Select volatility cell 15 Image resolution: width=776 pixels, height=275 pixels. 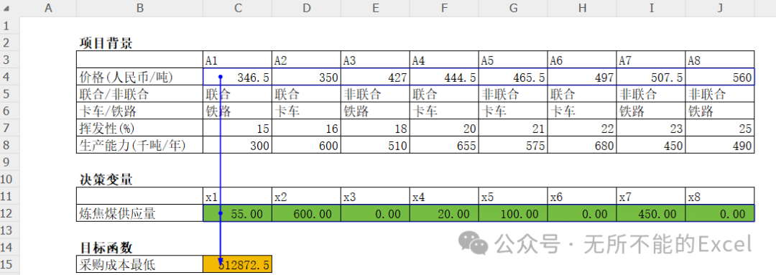point(238,128)
